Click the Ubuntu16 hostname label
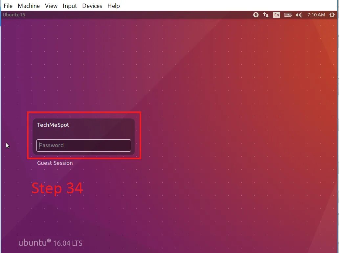This screenshot has width=339, height=253. (14, 15)
